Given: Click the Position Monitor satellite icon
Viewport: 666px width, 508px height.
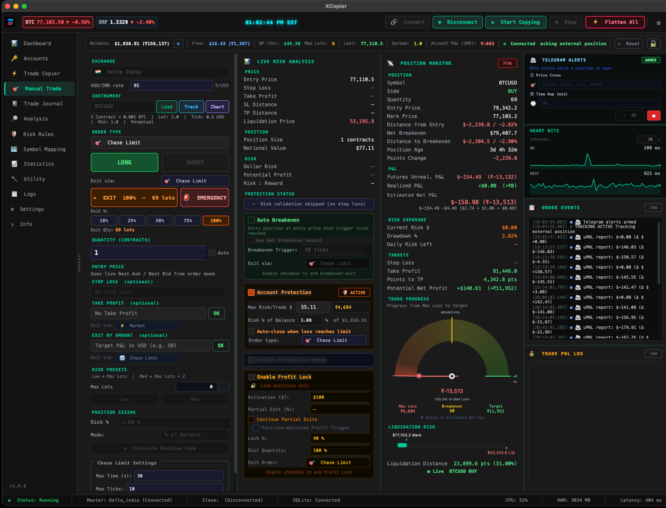Looking at the screenshot, I should click(x=390, y=63).
